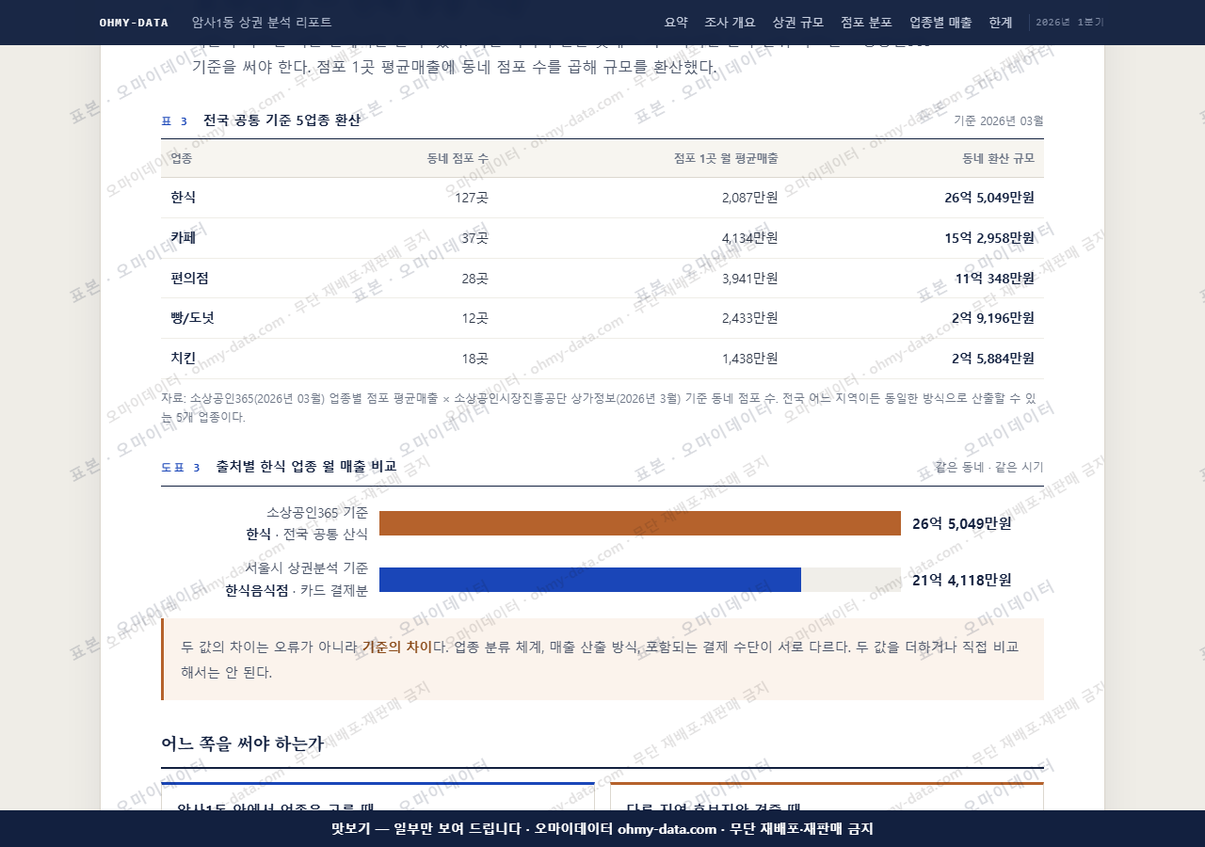Image resolution: width=1205 pixels, height=847 pixels.
Task: Click 11억 348만원 total cell
Action: [995, 279]
